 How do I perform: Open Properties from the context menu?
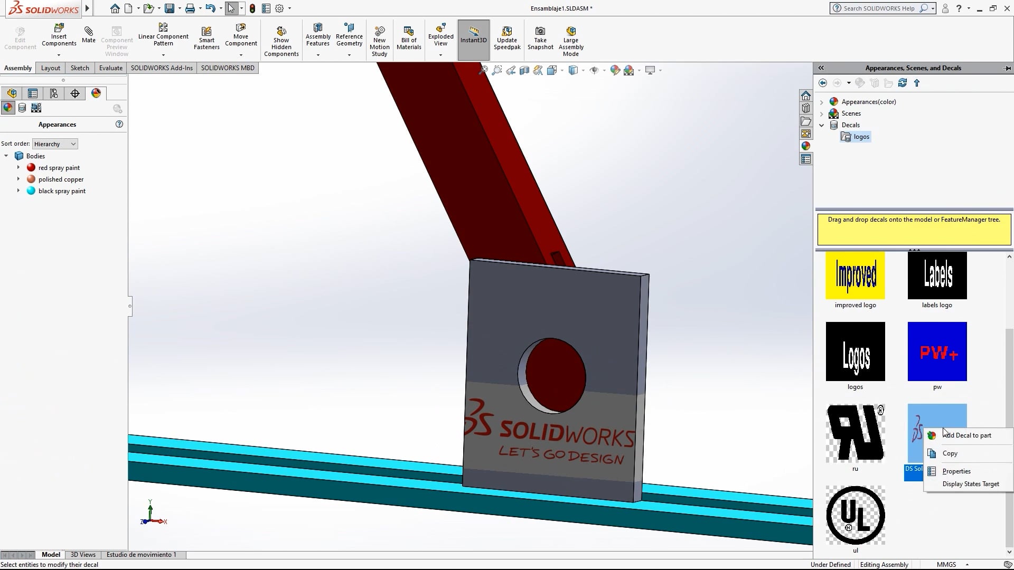(956, 471)
